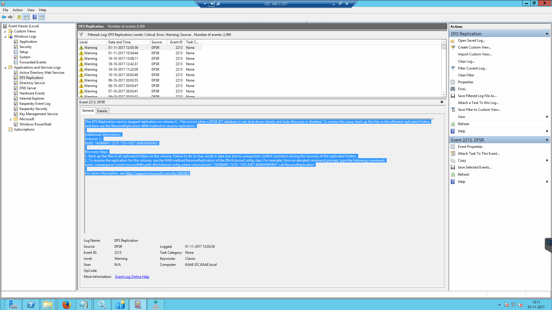Click the Filter Current Log funnel icon

453,68
